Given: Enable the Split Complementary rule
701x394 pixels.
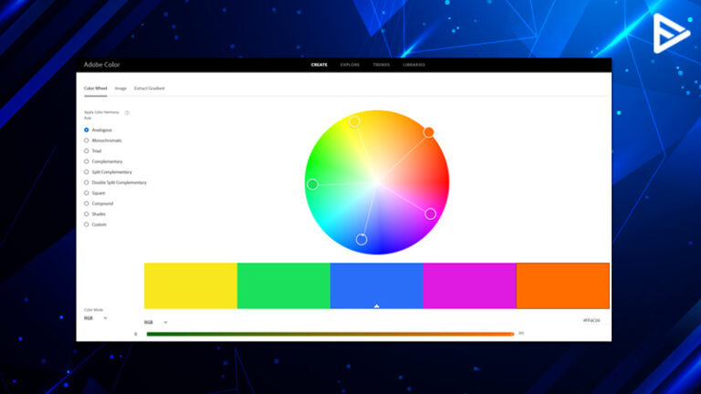Looking at the screenshot, I should click(87, 171).
